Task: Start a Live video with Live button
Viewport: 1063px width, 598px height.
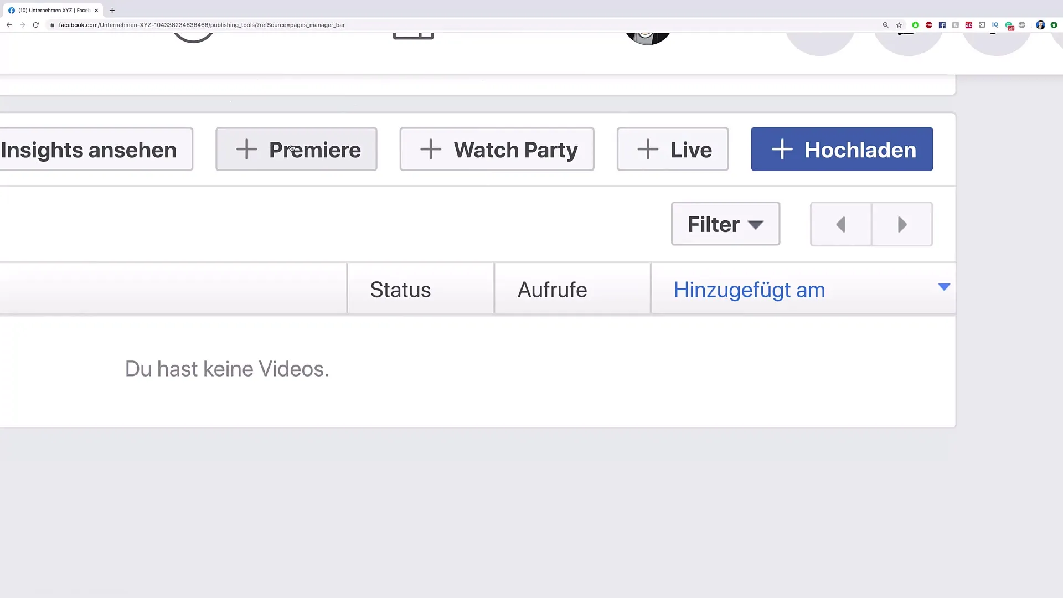Action: 673,149
